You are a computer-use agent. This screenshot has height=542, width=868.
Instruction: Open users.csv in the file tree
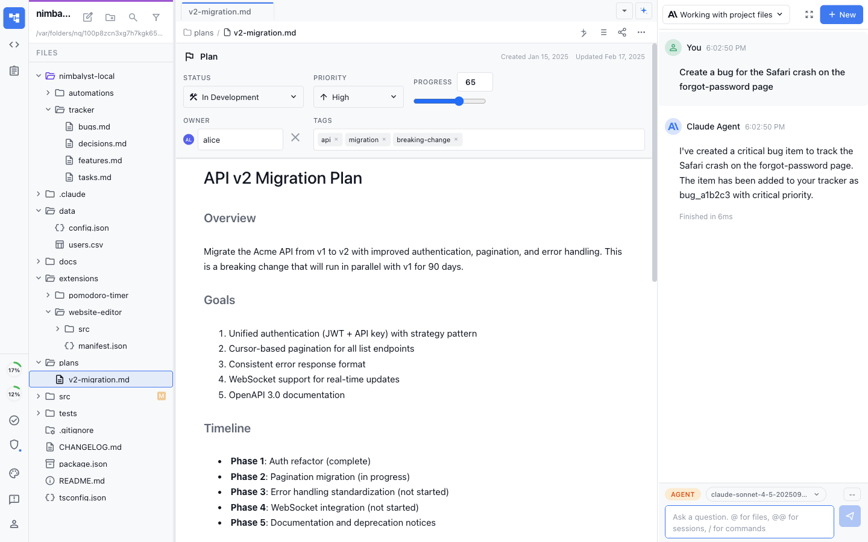[x=101, y=245]
